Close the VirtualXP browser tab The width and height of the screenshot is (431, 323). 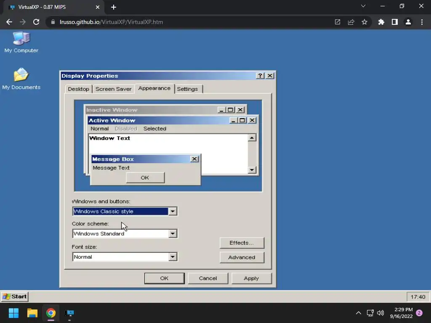click(x=97, y=7)
